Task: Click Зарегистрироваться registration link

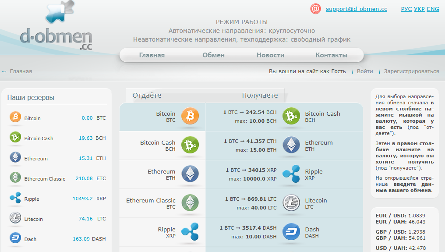Action: pos(412,71)
